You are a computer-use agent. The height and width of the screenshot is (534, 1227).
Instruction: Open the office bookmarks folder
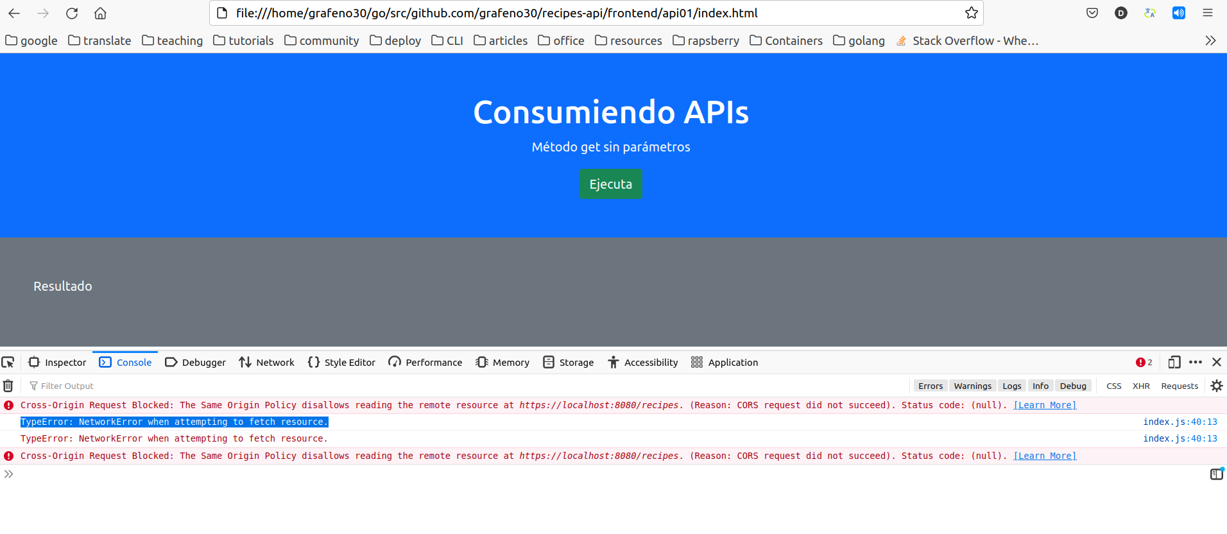tap(562, 40)
